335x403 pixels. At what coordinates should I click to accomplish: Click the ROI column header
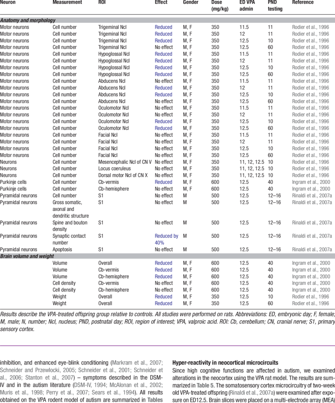pyautogui.click(x=102, y=2)
